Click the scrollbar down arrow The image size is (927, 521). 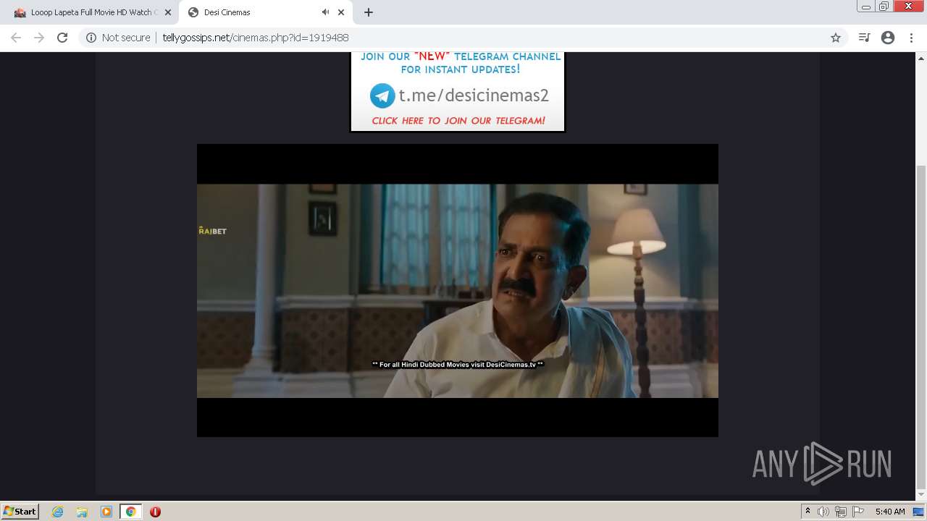[x=921, y=496]
